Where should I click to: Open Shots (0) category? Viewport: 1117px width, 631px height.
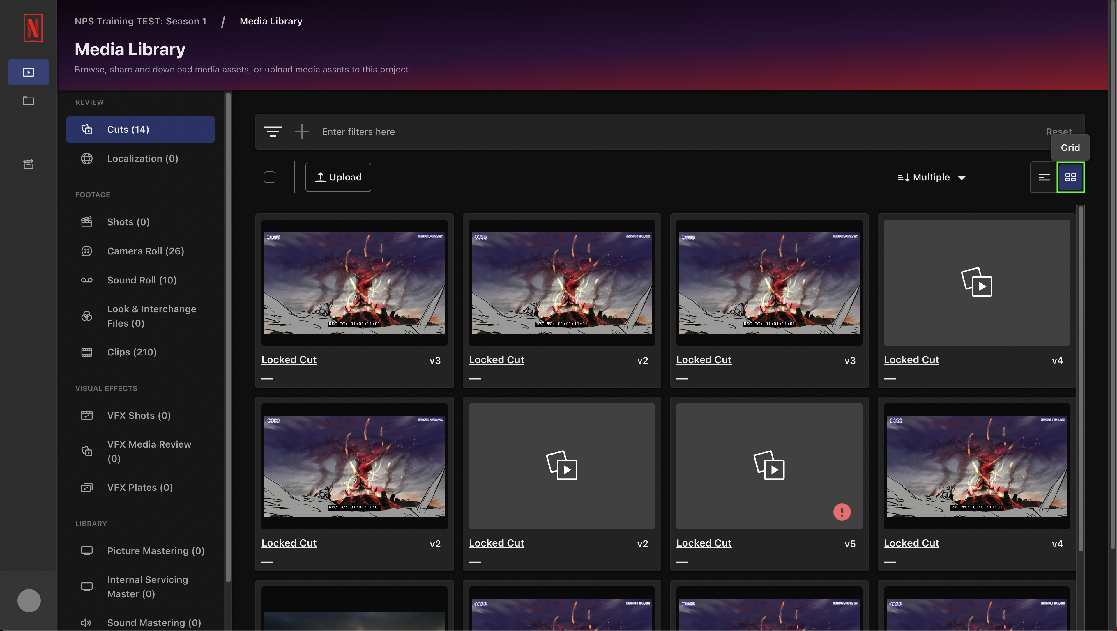(x=140, y=222)
